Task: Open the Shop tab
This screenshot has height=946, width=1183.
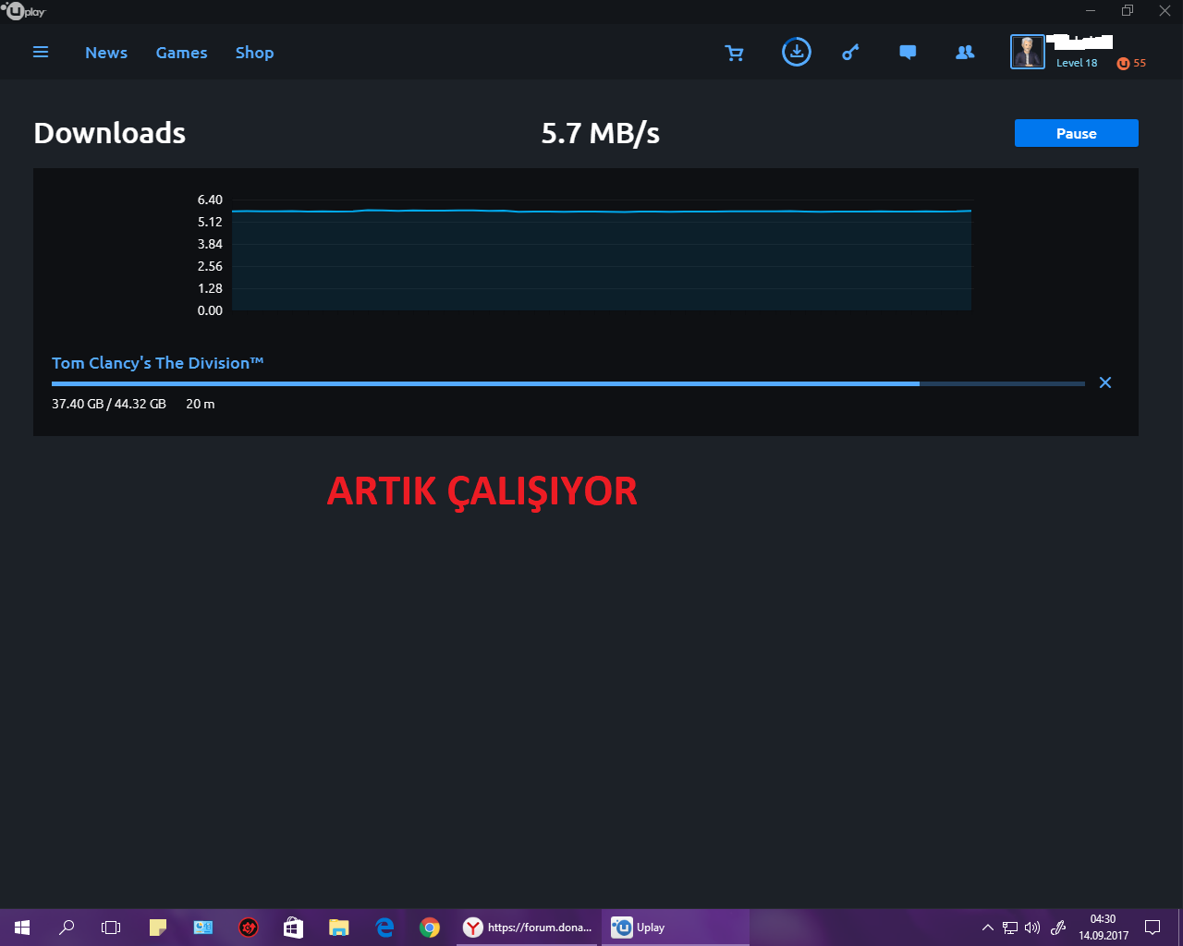Action: coord(254,53)
